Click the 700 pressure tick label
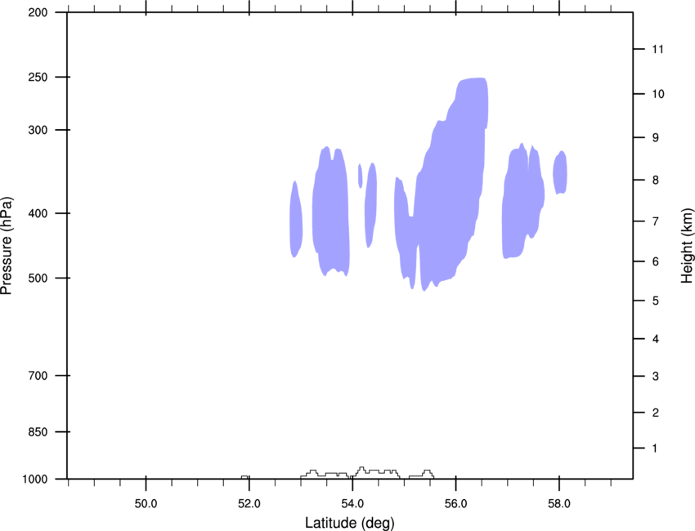 coord(38,376)
